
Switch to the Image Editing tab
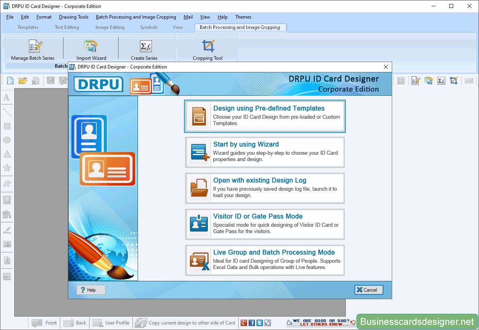tap(110, 27)
